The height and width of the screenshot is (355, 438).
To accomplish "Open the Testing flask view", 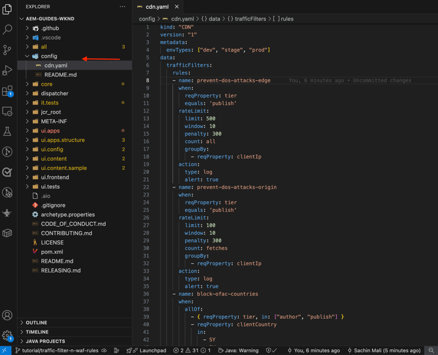I will (8, 132).
